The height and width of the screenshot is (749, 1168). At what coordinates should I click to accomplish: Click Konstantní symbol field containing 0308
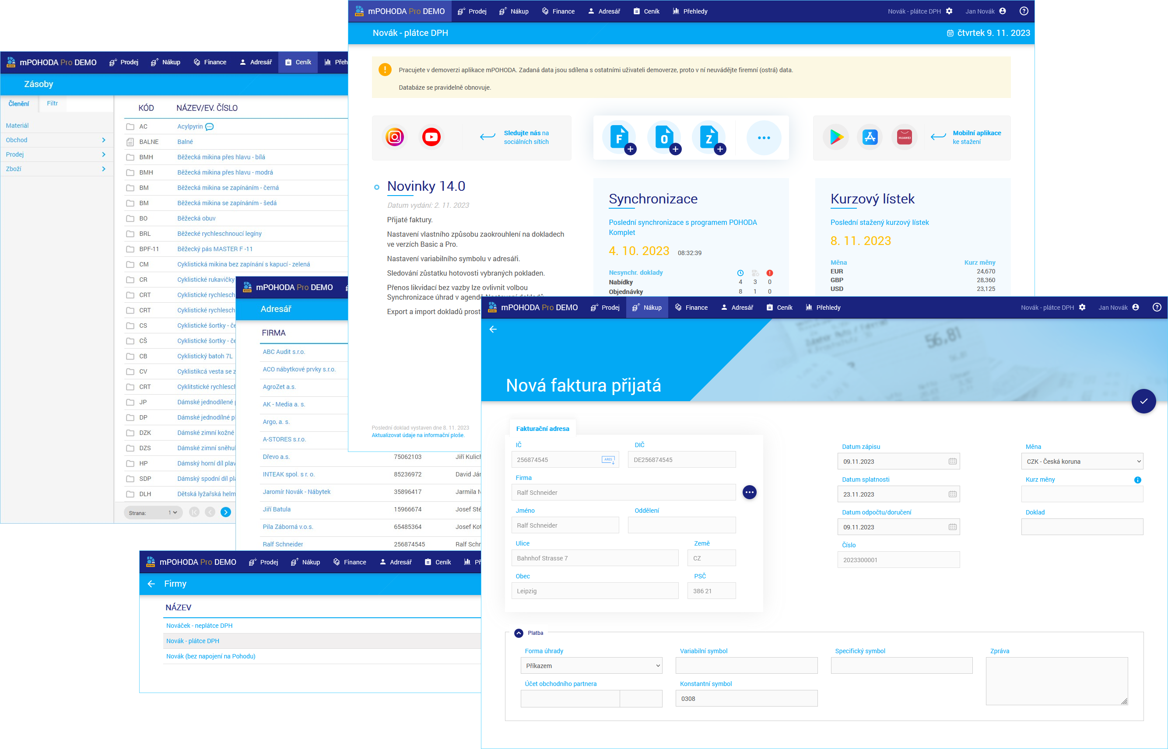pos(746,698)
